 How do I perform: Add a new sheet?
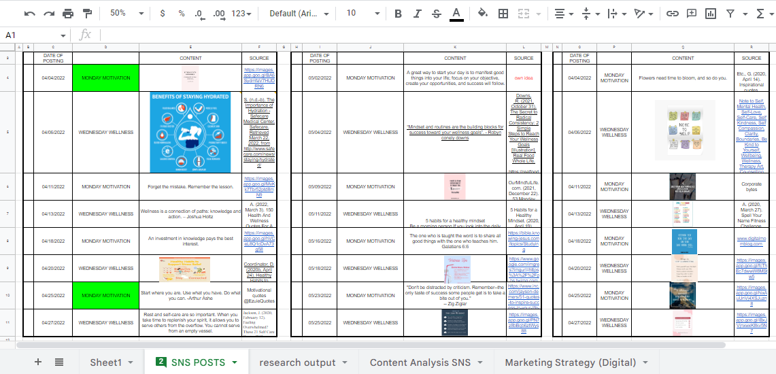click(x=38, y=362)
